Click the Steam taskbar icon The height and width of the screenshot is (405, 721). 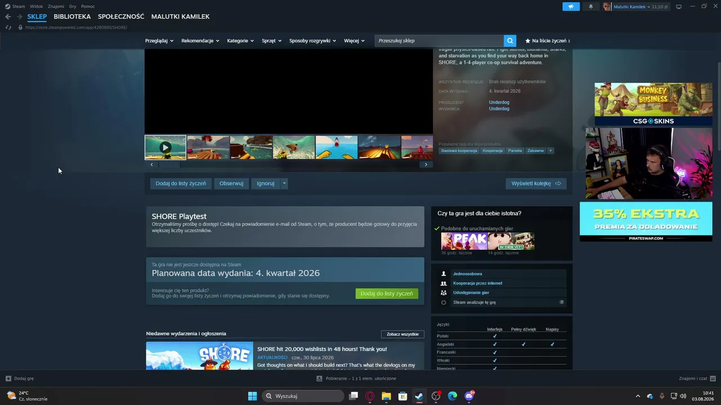click(x=419, y=396)
